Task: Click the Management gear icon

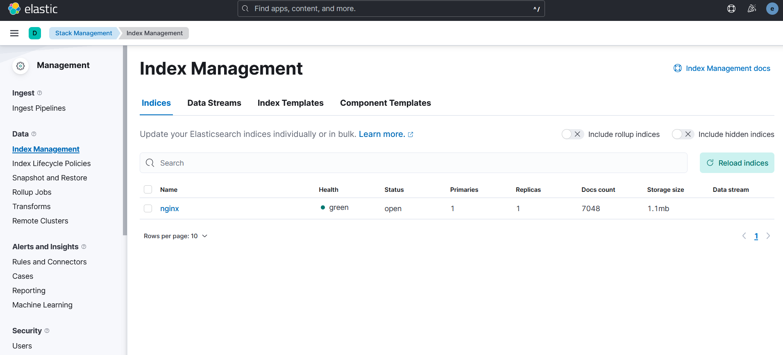Action: pyautogui.click(x=20, y=66)
